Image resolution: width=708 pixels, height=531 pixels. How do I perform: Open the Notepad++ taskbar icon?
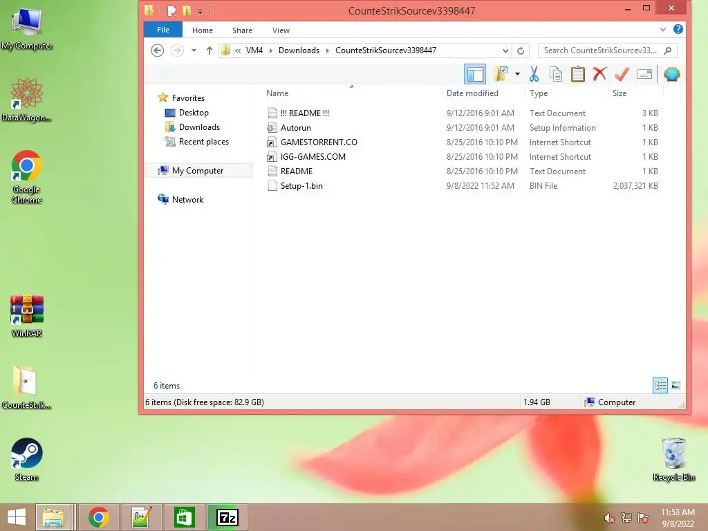[x=141, y=517]
